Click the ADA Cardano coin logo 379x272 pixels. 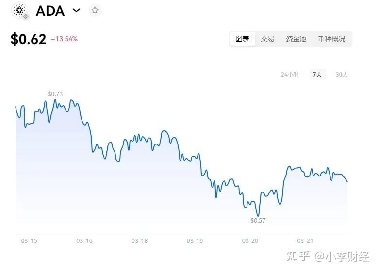point(19,10)
